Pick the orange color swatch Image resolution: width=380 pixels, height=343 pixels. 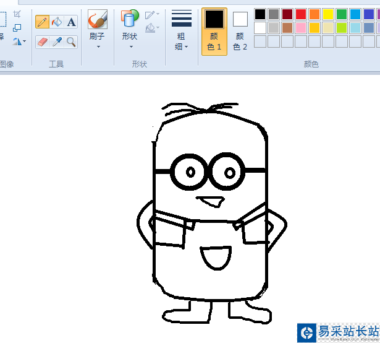[315, 14]
